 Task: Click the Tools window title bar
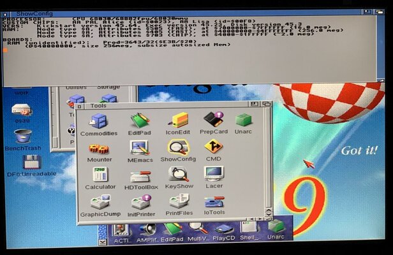165,106
